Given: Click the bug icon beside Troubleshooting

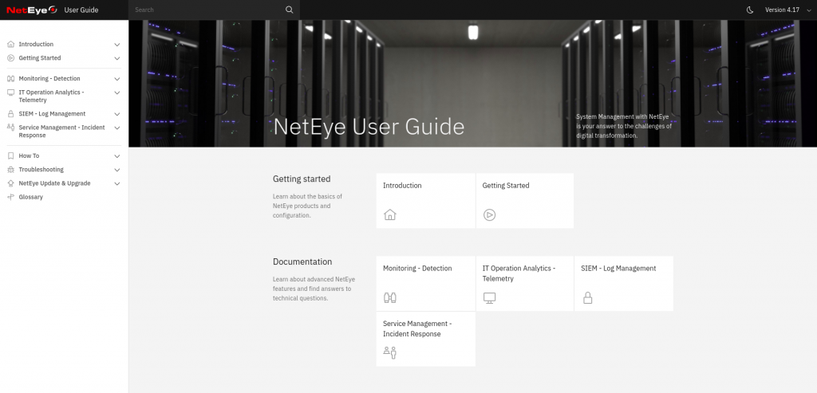Looking at the screenshot, I should 11,169.
